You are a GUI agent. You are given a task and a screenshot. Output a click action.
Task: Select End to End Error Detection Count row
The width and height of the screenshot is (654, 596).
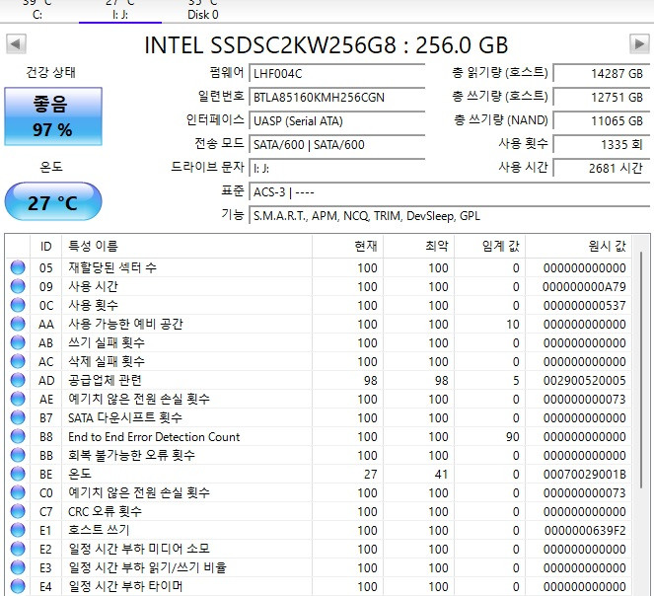[154, 436]
